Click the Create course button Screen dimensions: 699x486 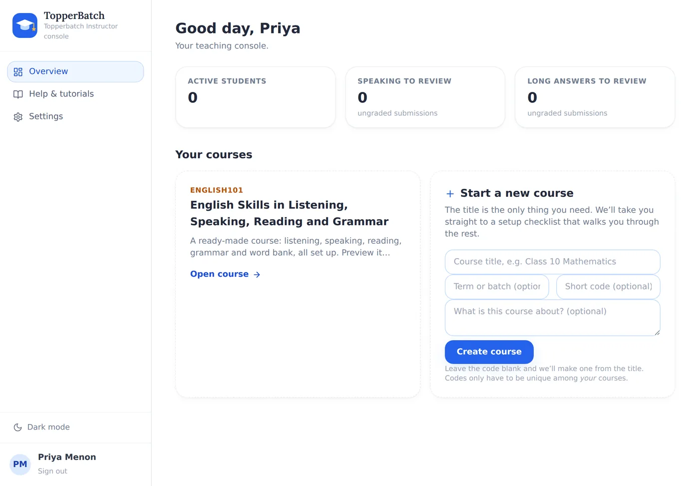pos(489,352)
